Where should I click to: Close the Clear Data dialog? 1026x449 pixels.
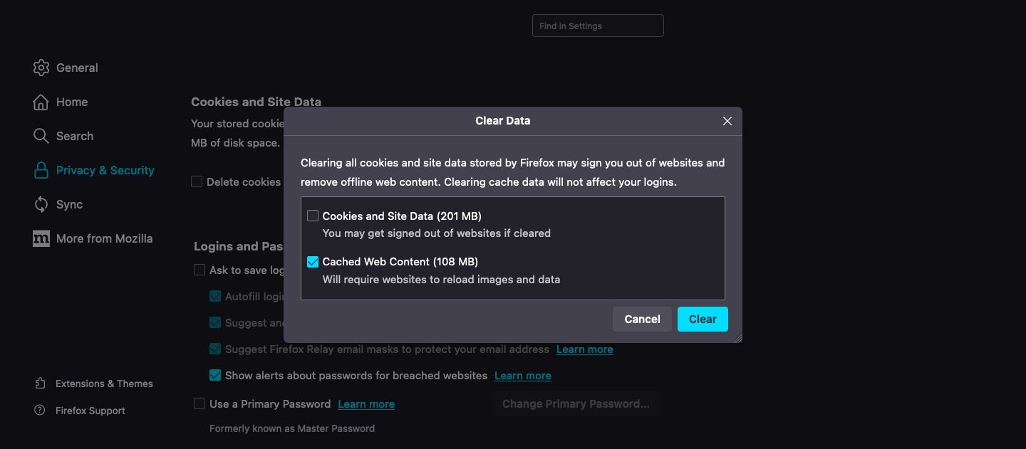pyautogui.click(x=727, y=120)
